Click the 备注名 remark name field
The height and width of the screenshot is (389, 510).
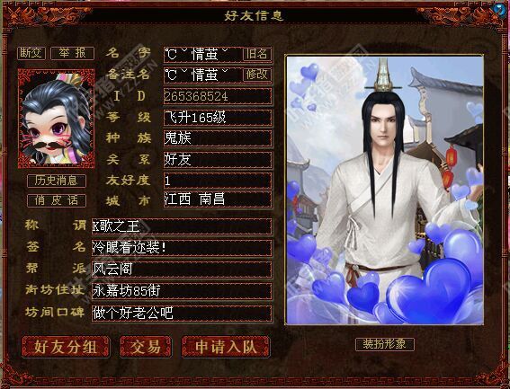[203, 75]
